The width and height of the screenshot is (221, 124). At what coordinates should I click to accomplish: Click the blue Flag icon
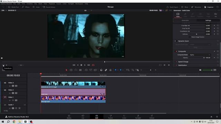coord(115,70)
